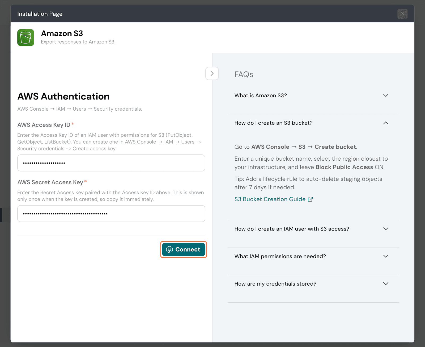Close the Installation Page dialog

pyautogui.click(x=402, y=14)
